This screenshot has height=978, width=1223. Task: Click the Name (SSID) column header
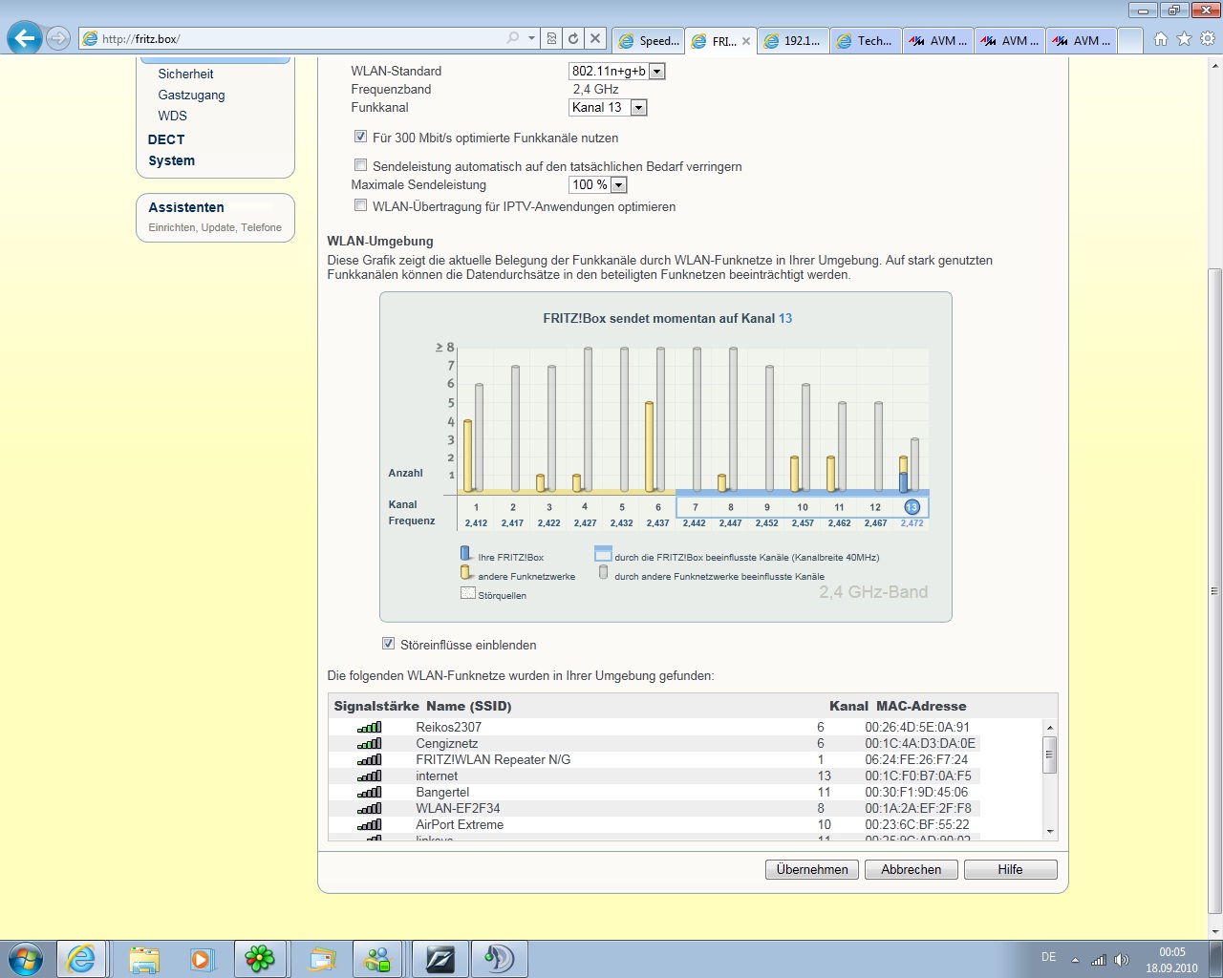[x=469, y=706]
